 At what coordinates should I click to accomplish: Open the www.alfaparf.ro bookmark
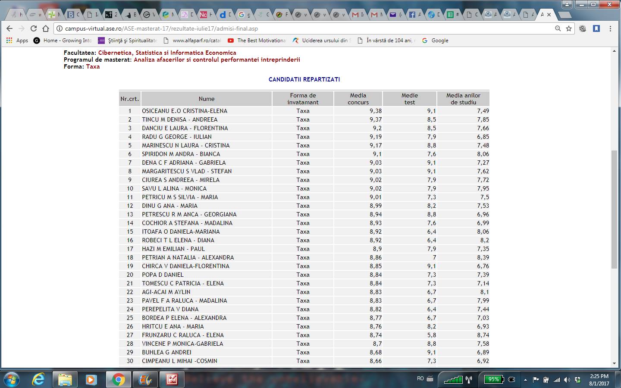coord(192,41)
